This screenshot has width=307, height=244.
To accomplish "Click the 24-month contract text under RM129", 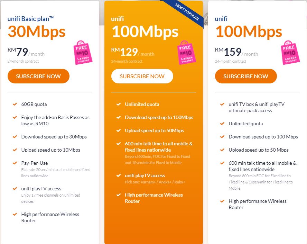I will (x=127, y=61).
